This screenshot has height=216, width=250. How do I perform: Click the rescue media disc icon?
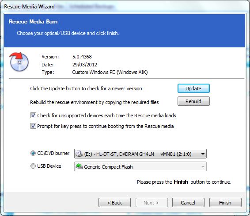[19, 62]
